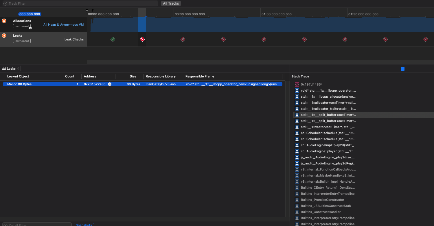This screenshot has height=226, width=434.
Task: Open the All Heap & Anonymous VM track detail
Action: click(x=63, y=25)
